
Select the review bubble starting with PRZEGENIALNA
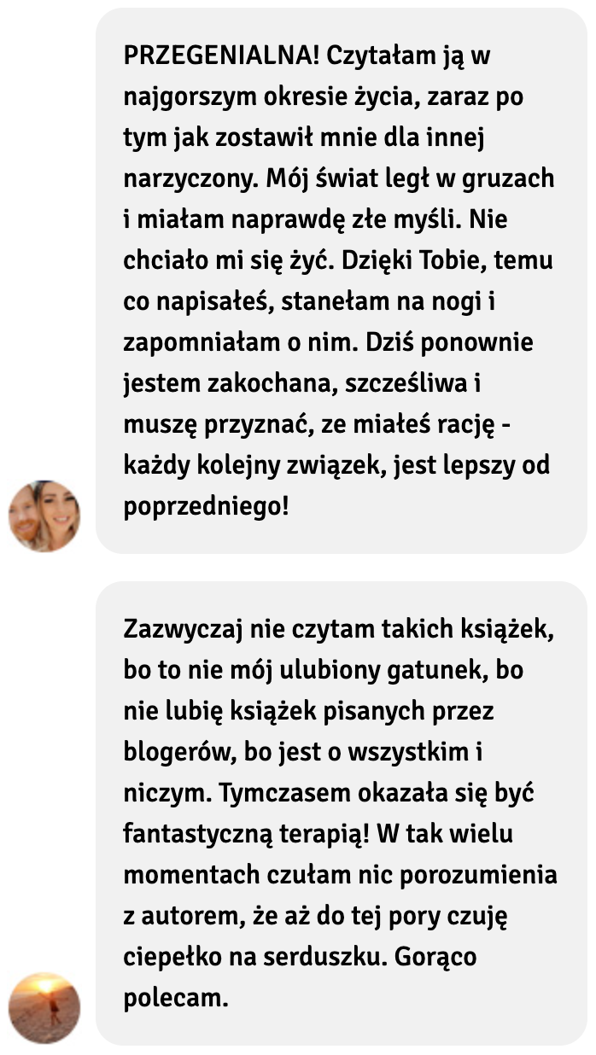click(x=342, y=281)
